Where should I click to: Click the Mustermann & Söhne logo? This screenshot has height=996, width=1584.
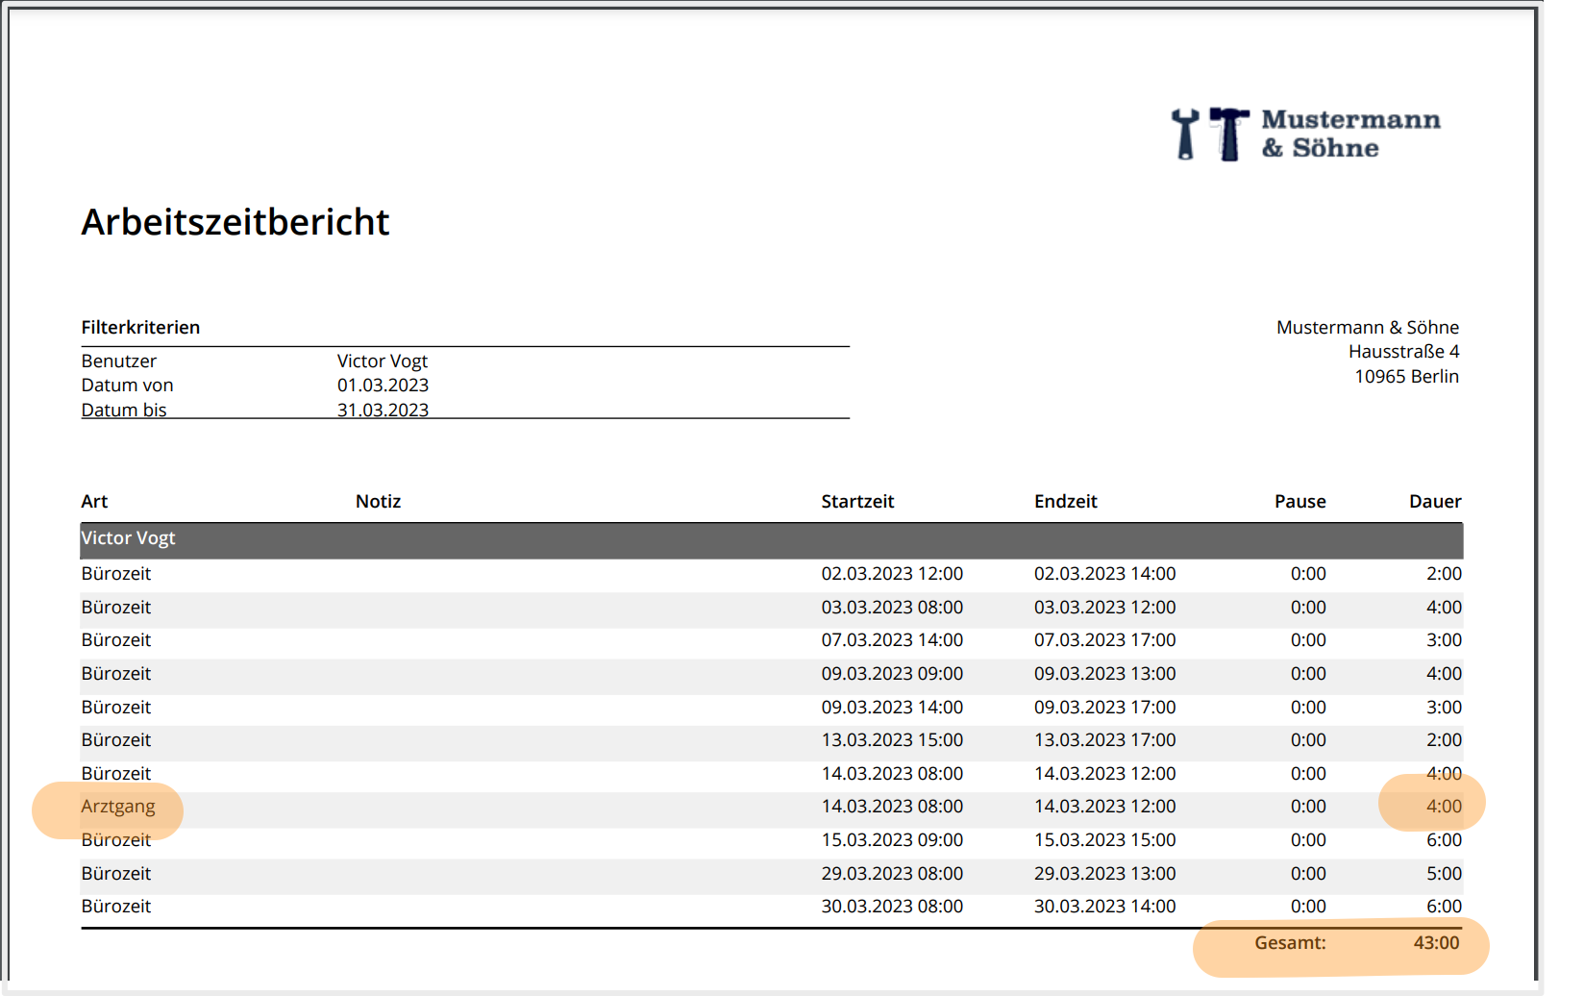click(x=1305, y=134)
